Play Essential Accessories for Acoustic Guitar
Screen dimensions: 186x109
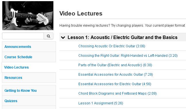click(x=116, y=75)
